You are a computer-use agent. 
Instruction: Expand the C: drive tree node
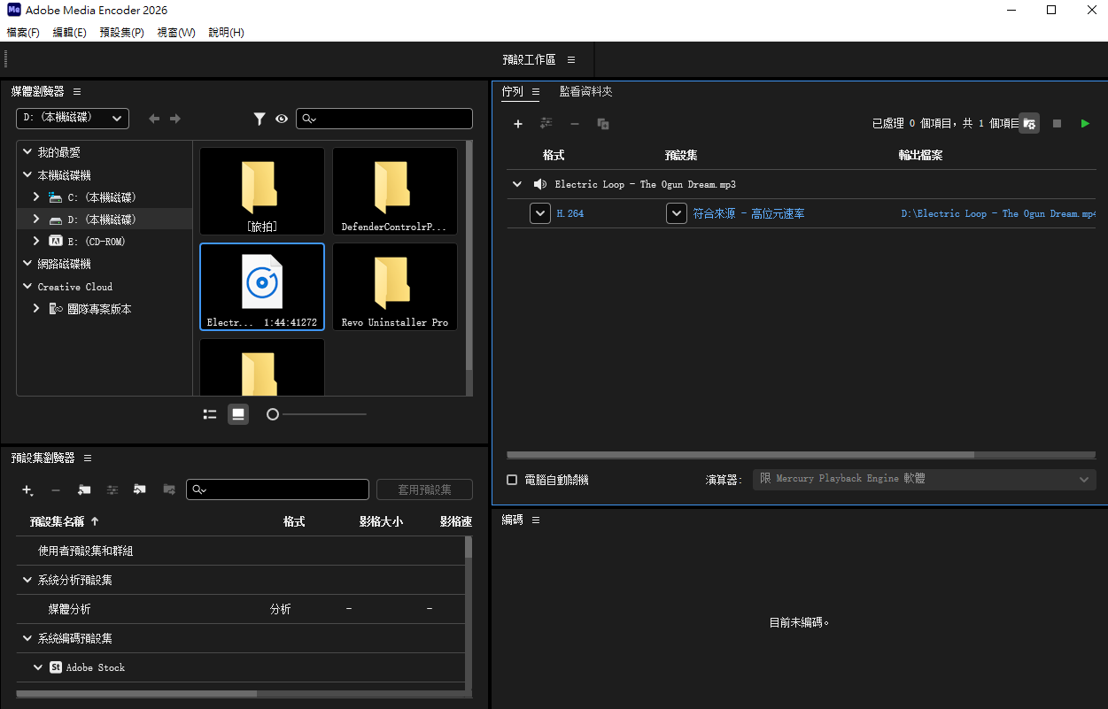(36, 197)
